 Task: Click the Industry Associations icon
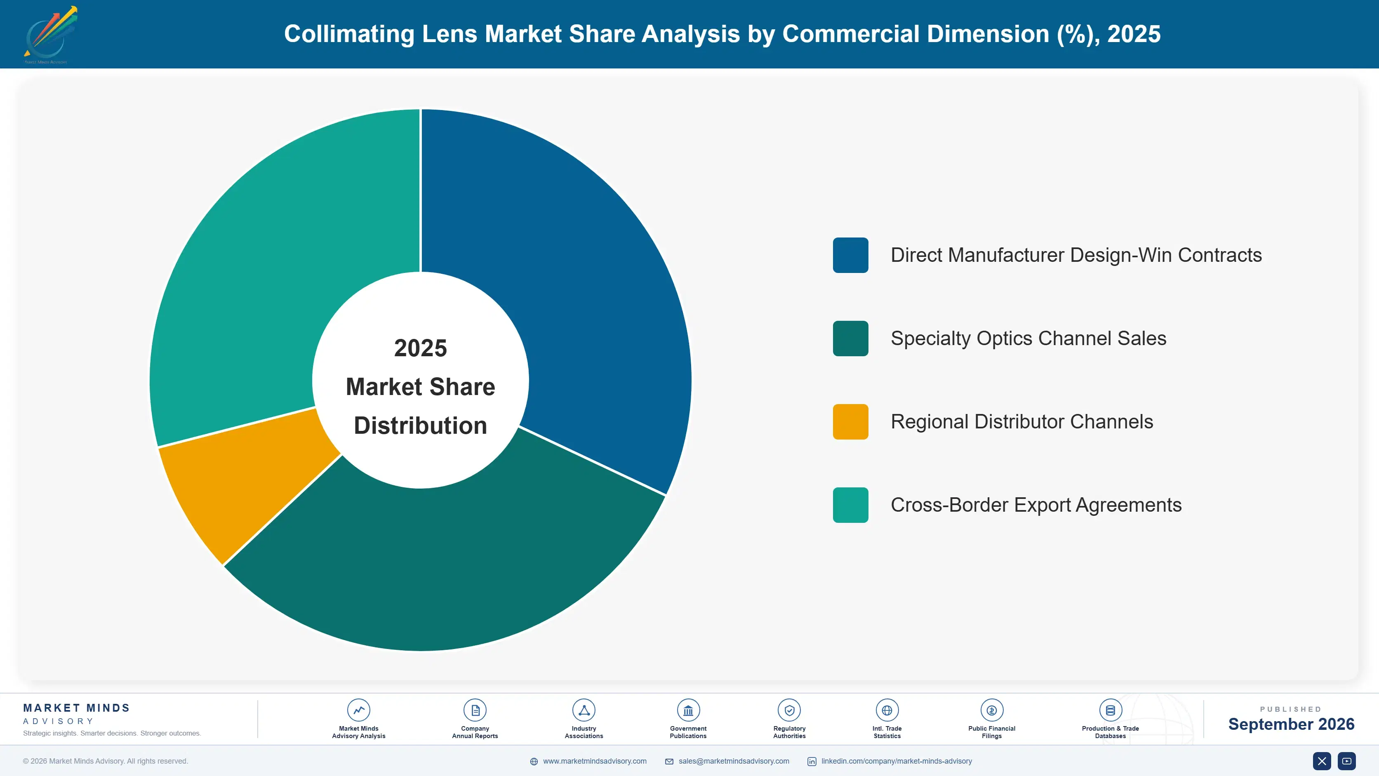[584, 710]
